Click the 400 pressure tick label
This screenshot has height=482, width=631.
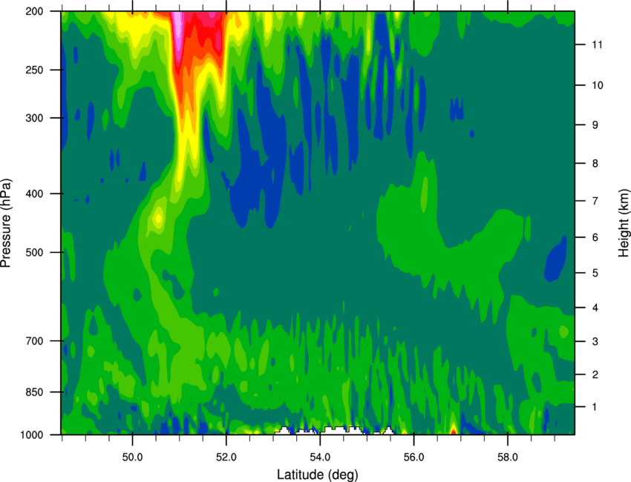[34, 194]
